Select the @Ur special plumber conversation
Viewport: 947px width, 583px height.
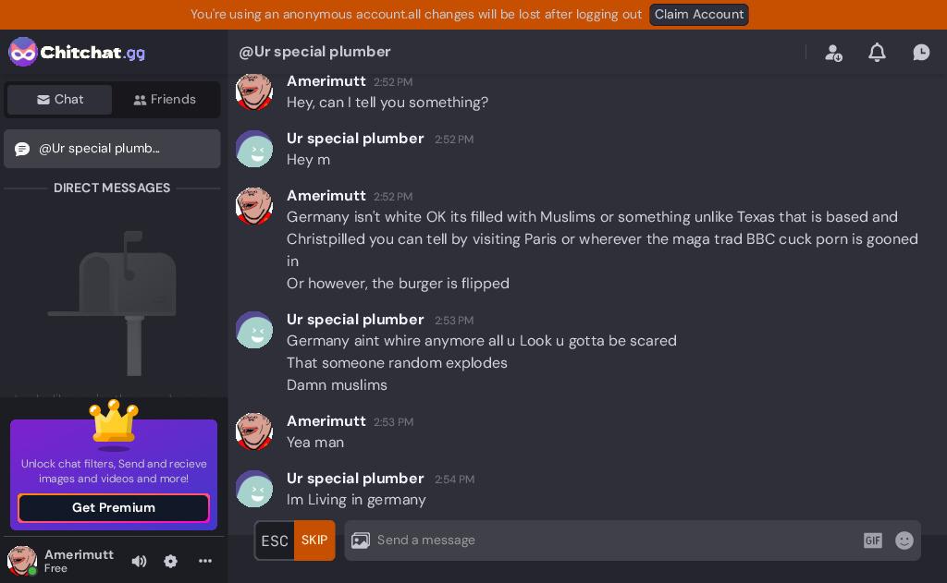click(x=112, y=149)
